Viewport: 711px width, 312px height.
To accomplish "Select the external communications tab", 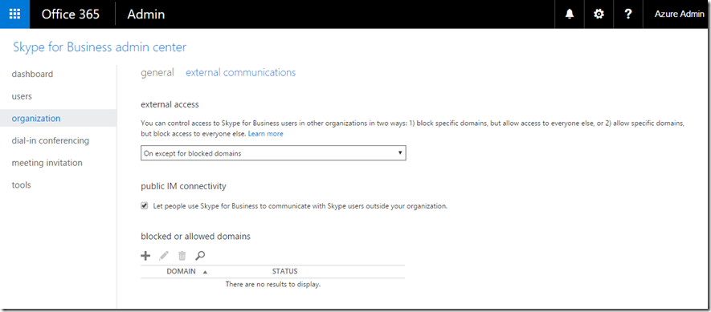I will 241,72.
